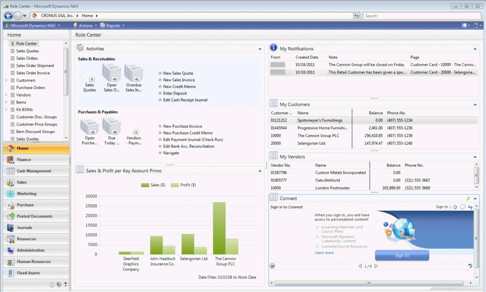The height and width of the screenshot is (292, 486).
Task: Go to previous Connect slide
Action: [x=360, y=266]
